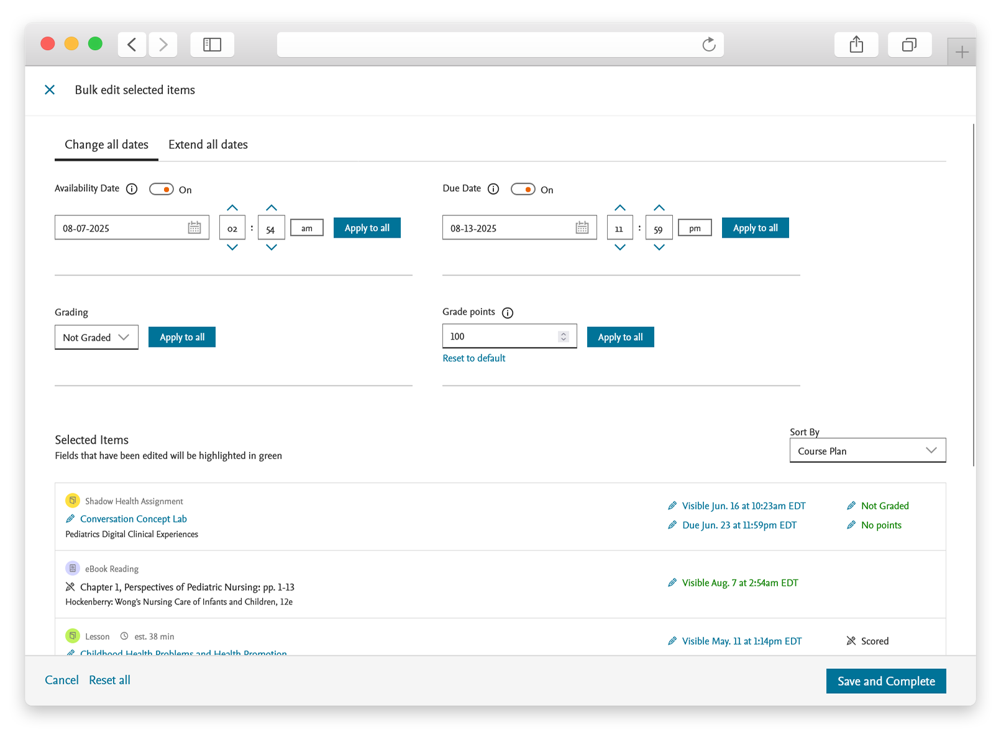Decrease availability hour with down chevron
Viewport: 1001px width, 754px height.
click(x=232, y=247)
